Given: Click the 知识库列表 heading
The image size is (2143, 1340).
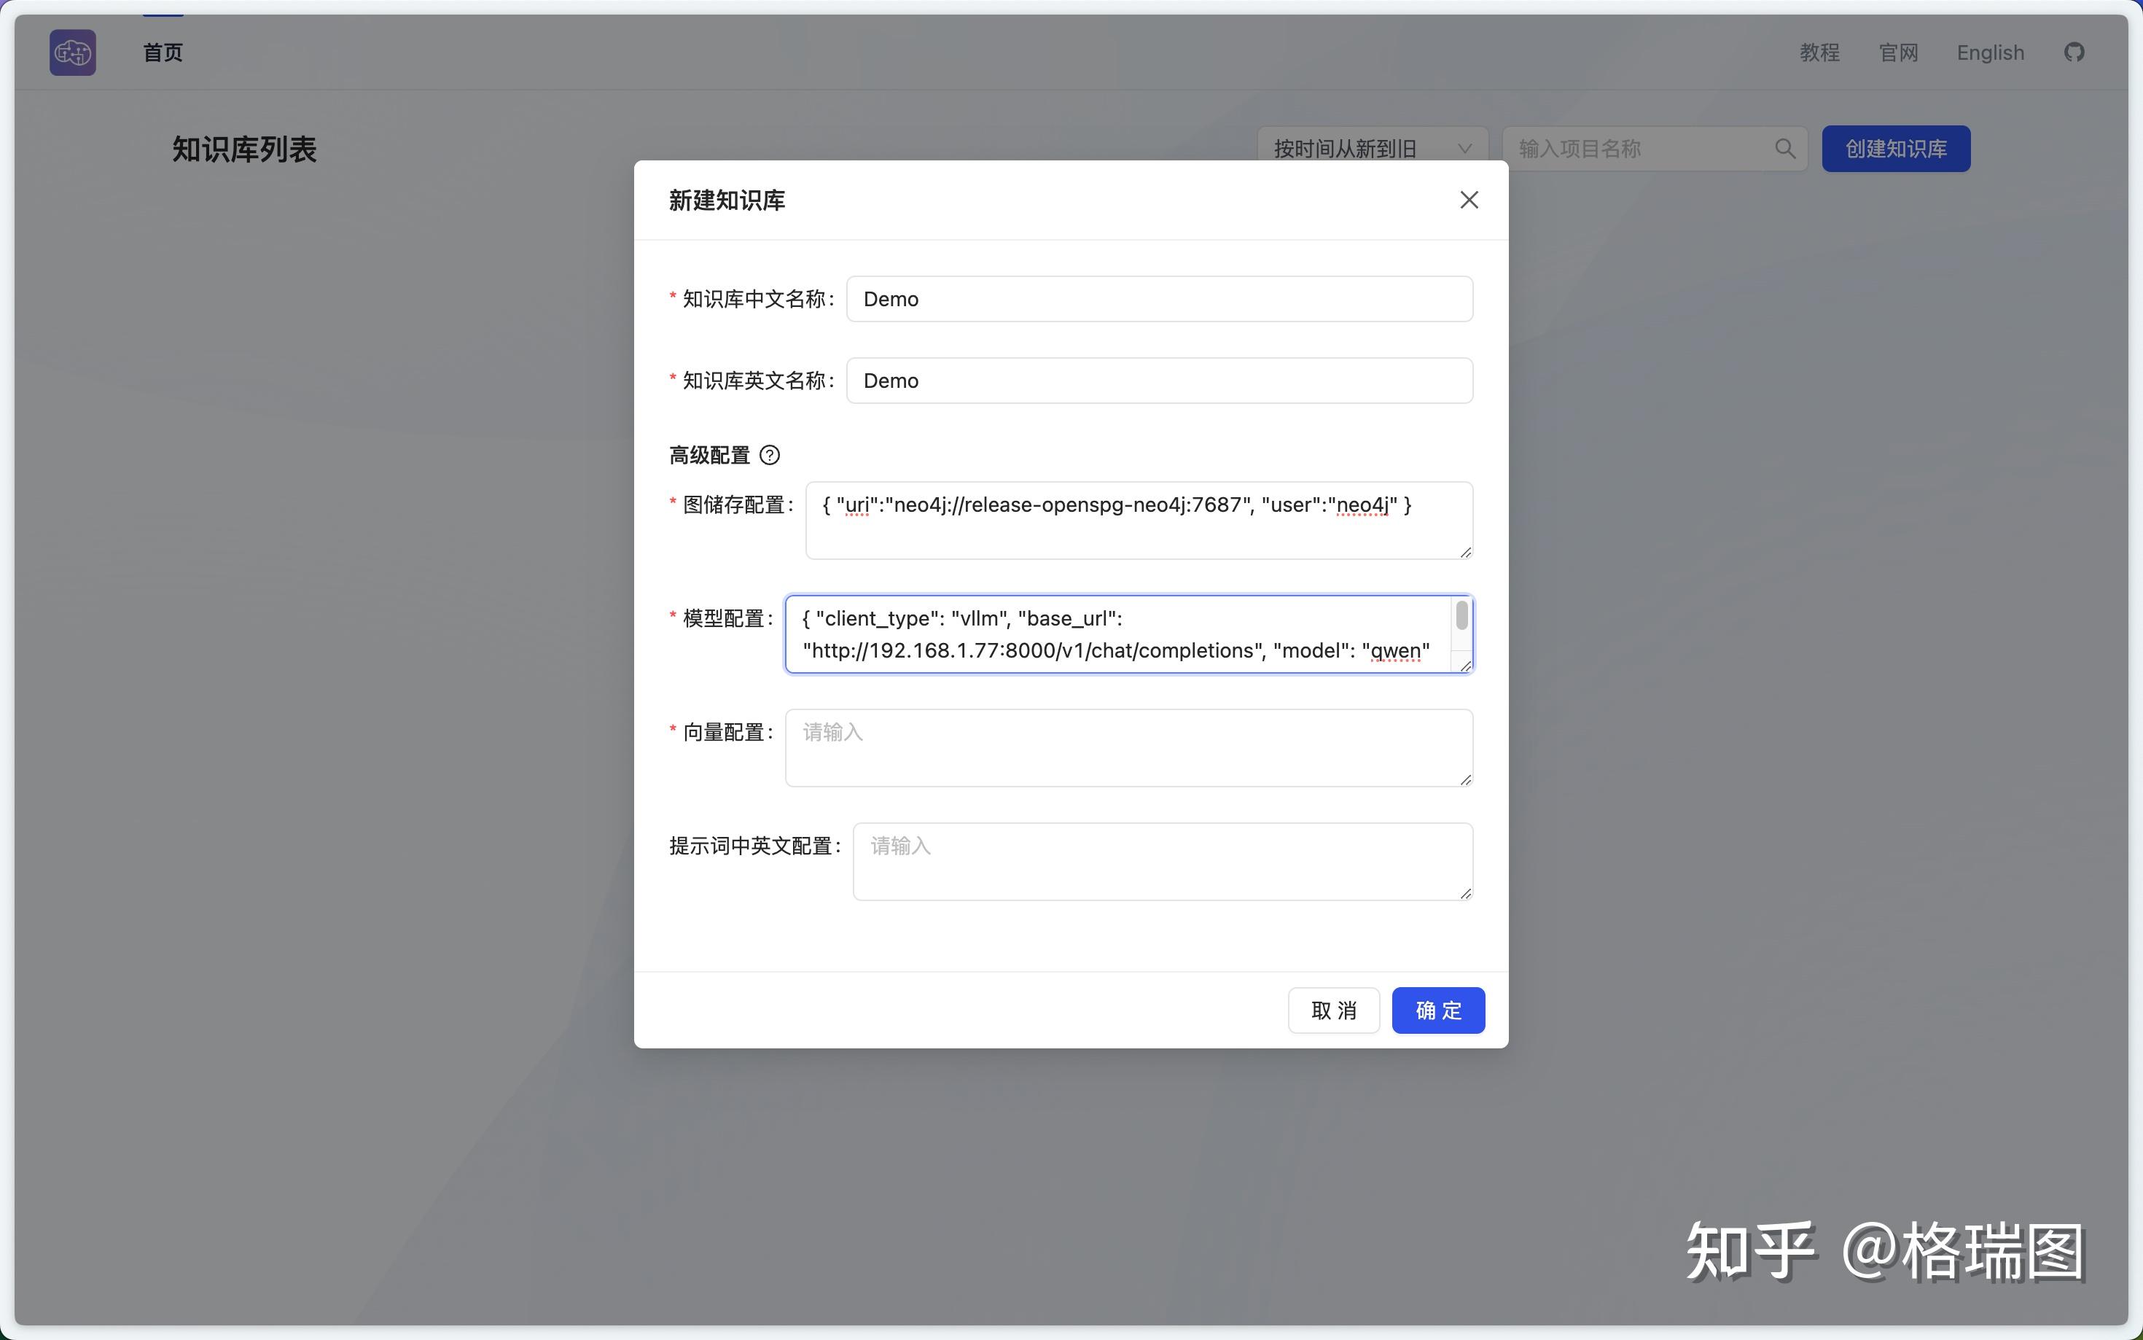Looking at the screenshot, I should (x=244, y=149).
